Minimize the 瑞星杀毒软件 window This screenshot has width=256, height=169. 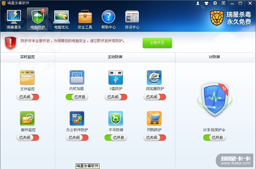tap(232, 3)
